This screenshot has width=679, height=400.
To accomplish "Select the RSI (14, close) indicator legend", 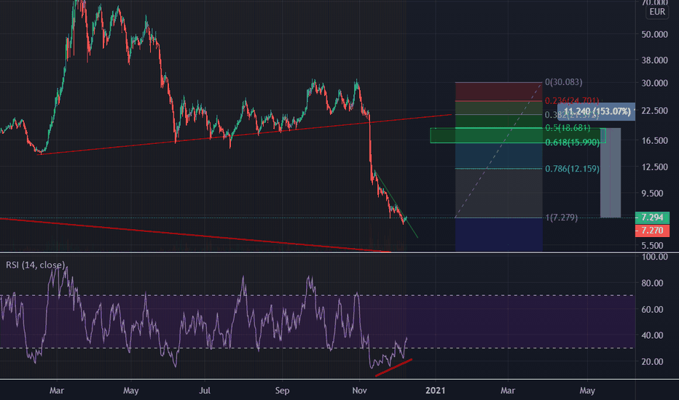I will pos(35,265).
